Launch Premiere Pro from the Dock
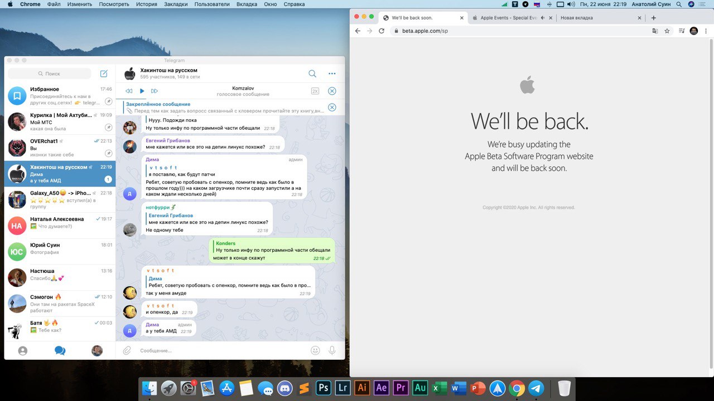 point(401,388)
